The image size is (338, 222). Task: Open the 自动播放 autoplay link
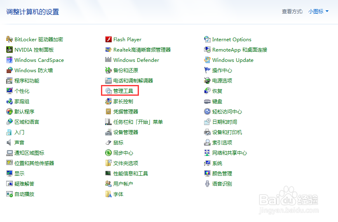[24, 194]
